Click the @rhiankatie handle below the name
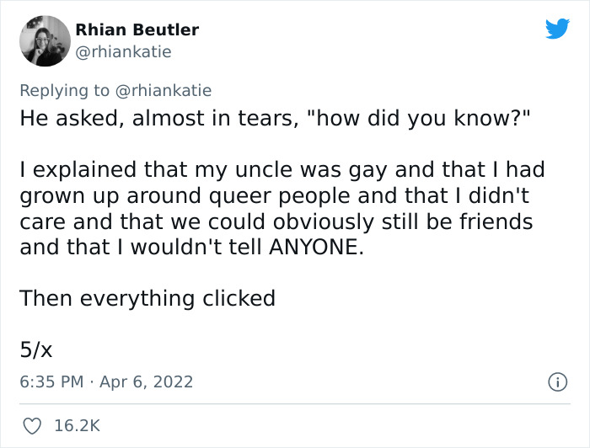The width and height of the screenshot is (590, 448). click(124, 52)
